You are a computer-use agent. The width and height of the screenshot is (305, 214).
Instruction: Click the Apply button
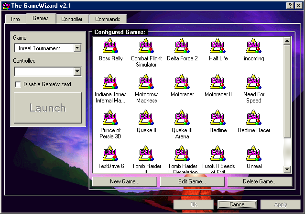click(281, 204)
